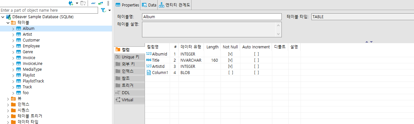Expand the 인덱스 tree folder
The image size is (414, 124).
[8, 105]
